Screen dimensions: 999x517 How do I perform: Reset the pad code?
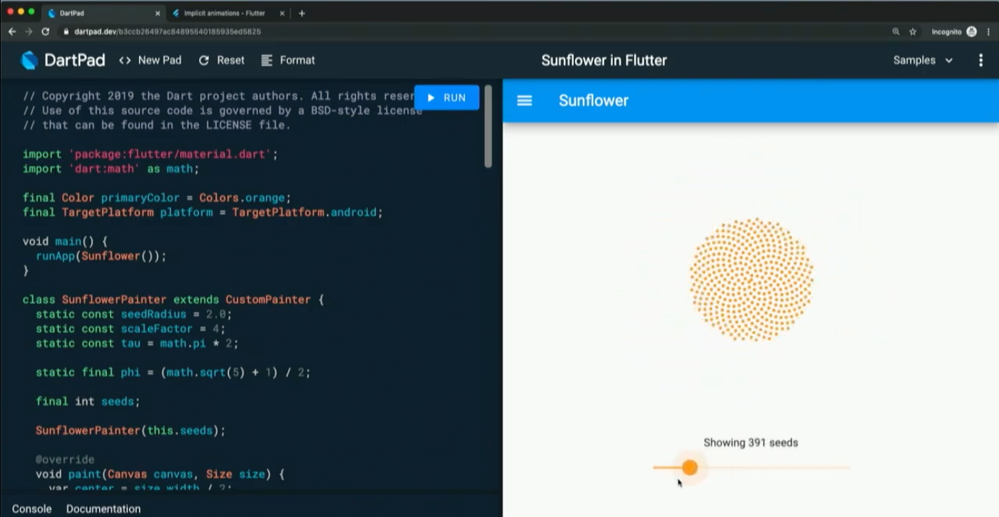[x=221, y=61]
